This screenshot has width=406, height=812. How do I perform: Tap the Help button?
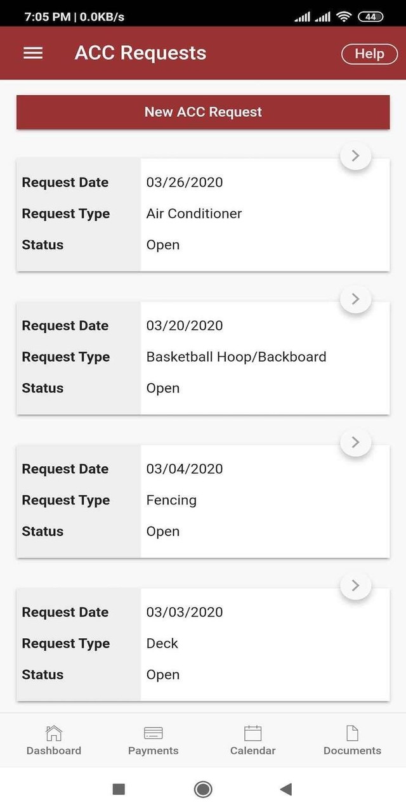369,53
